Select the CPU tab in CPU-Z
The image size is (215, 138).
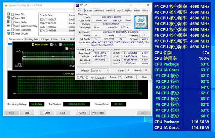pyautogui.click(x=80, y=10)
